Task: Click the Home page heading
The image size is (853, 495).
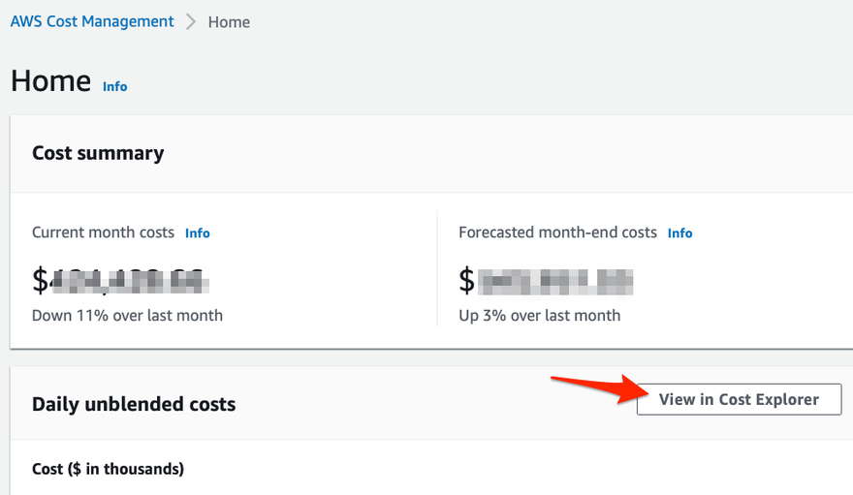Action: (50, 81)
